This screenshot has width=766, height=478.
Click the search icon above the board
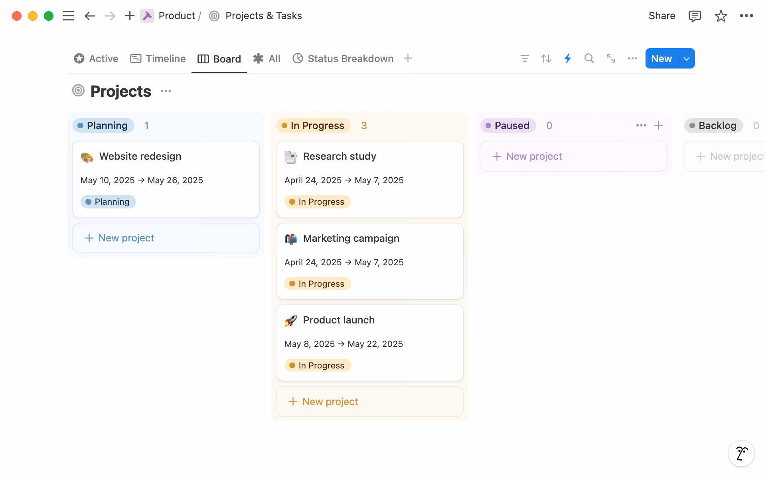589,59
